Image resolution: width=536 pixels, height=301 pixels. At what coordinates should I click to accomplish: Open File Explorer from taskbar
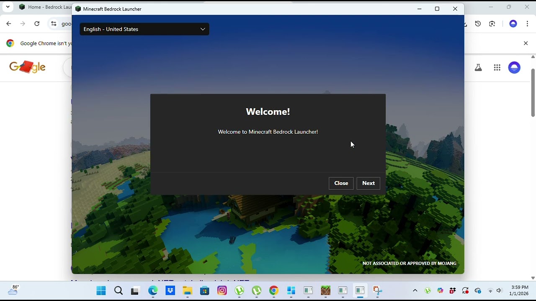187,291
